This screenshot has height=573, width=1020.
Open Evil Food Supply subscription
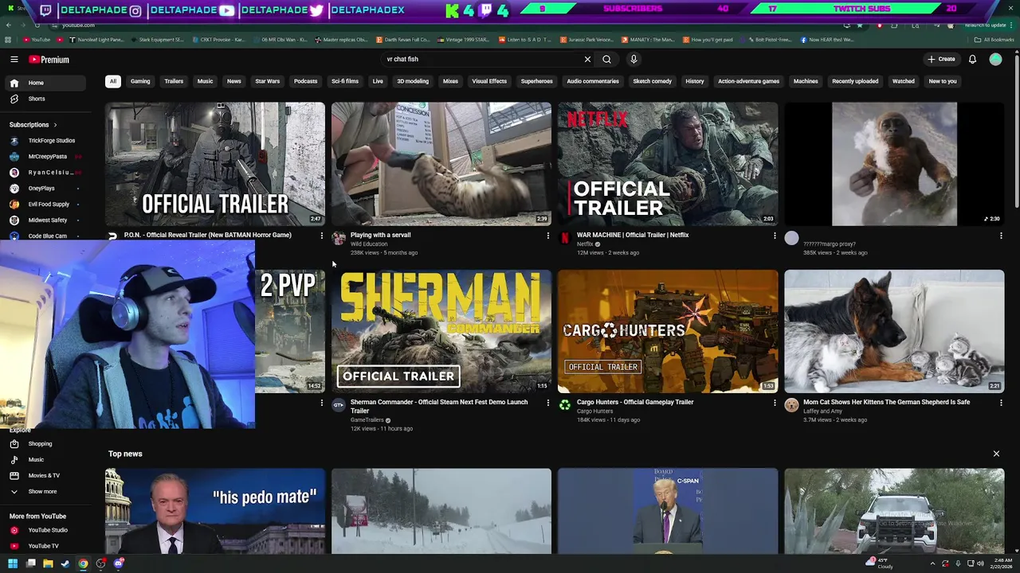coord(45,205)
